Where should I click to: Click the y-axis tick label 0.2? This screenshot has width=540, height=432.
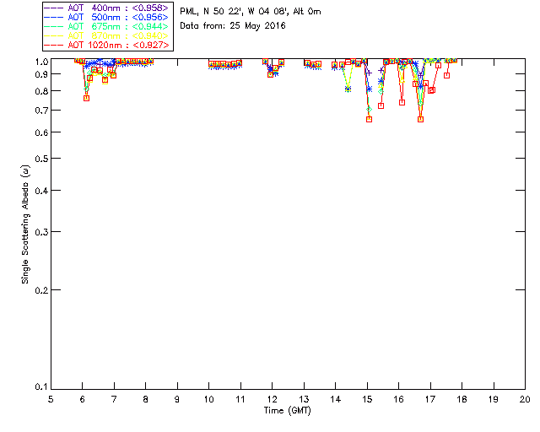[x=41, y=290]
